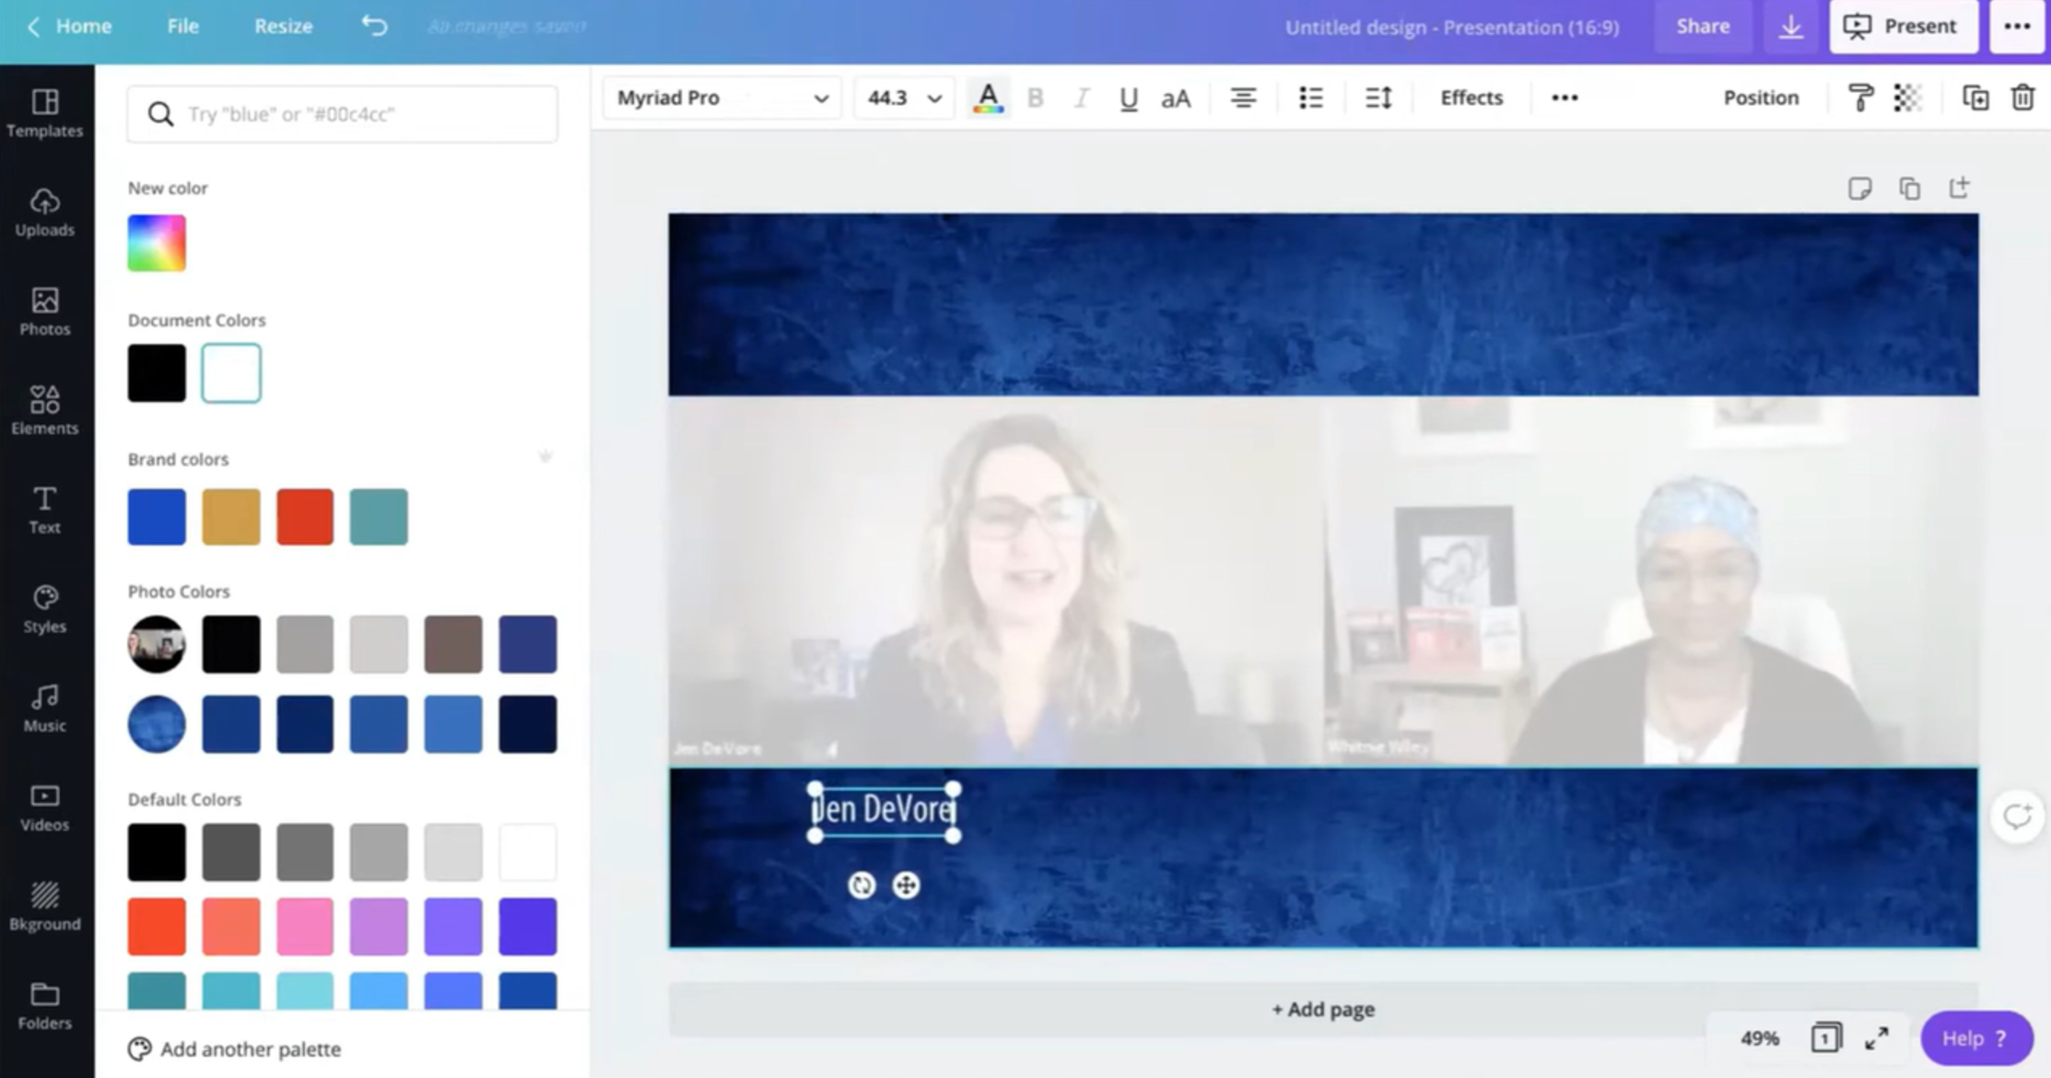This screenshot has height=1078, width=2051.
Task: Open line spacing settings
Action: (x=1378, y=98)
